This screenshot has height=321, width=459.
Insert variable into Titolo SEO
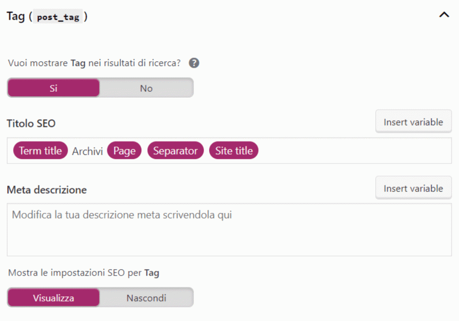pos(414,122)
